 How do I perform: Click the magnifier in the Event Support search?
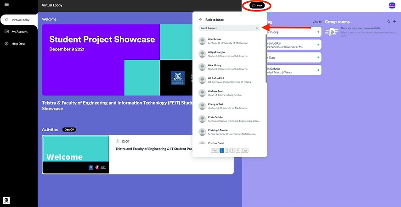tap(257, 28)
